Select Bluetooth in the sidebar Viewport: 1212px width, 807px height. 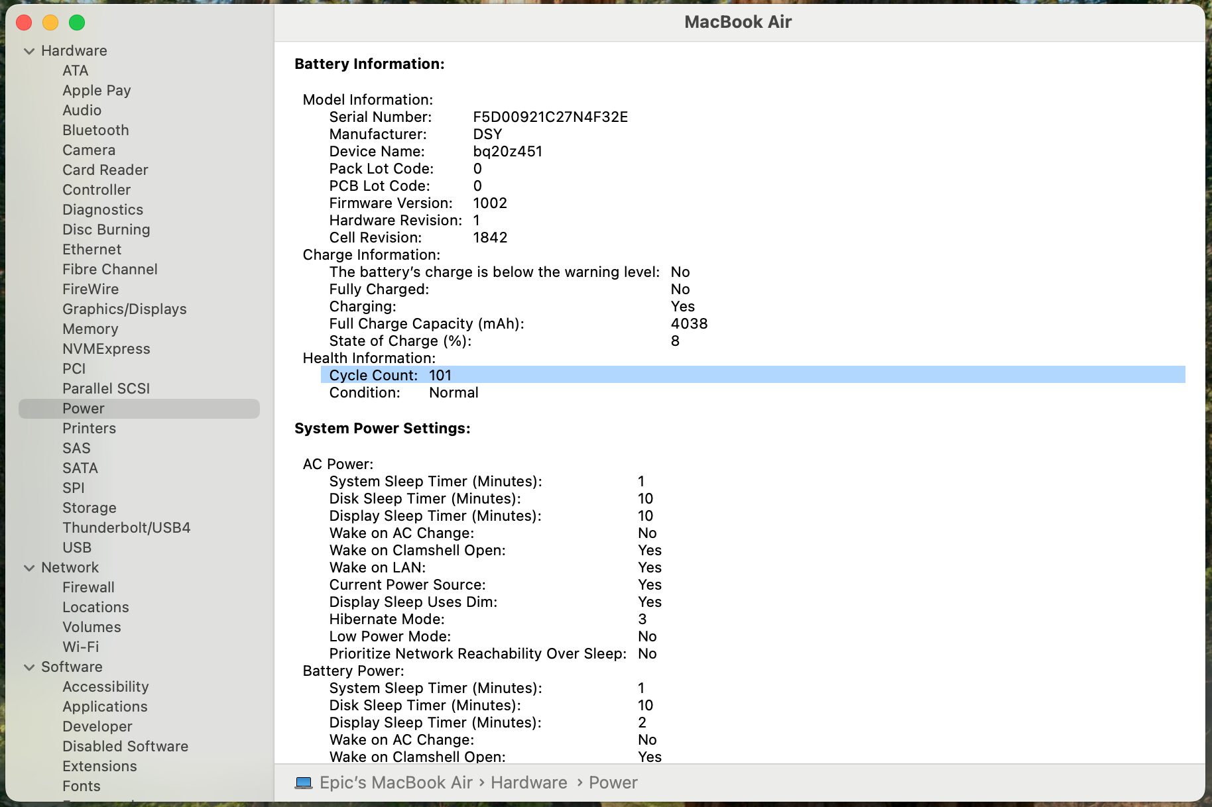pos(95,130)
